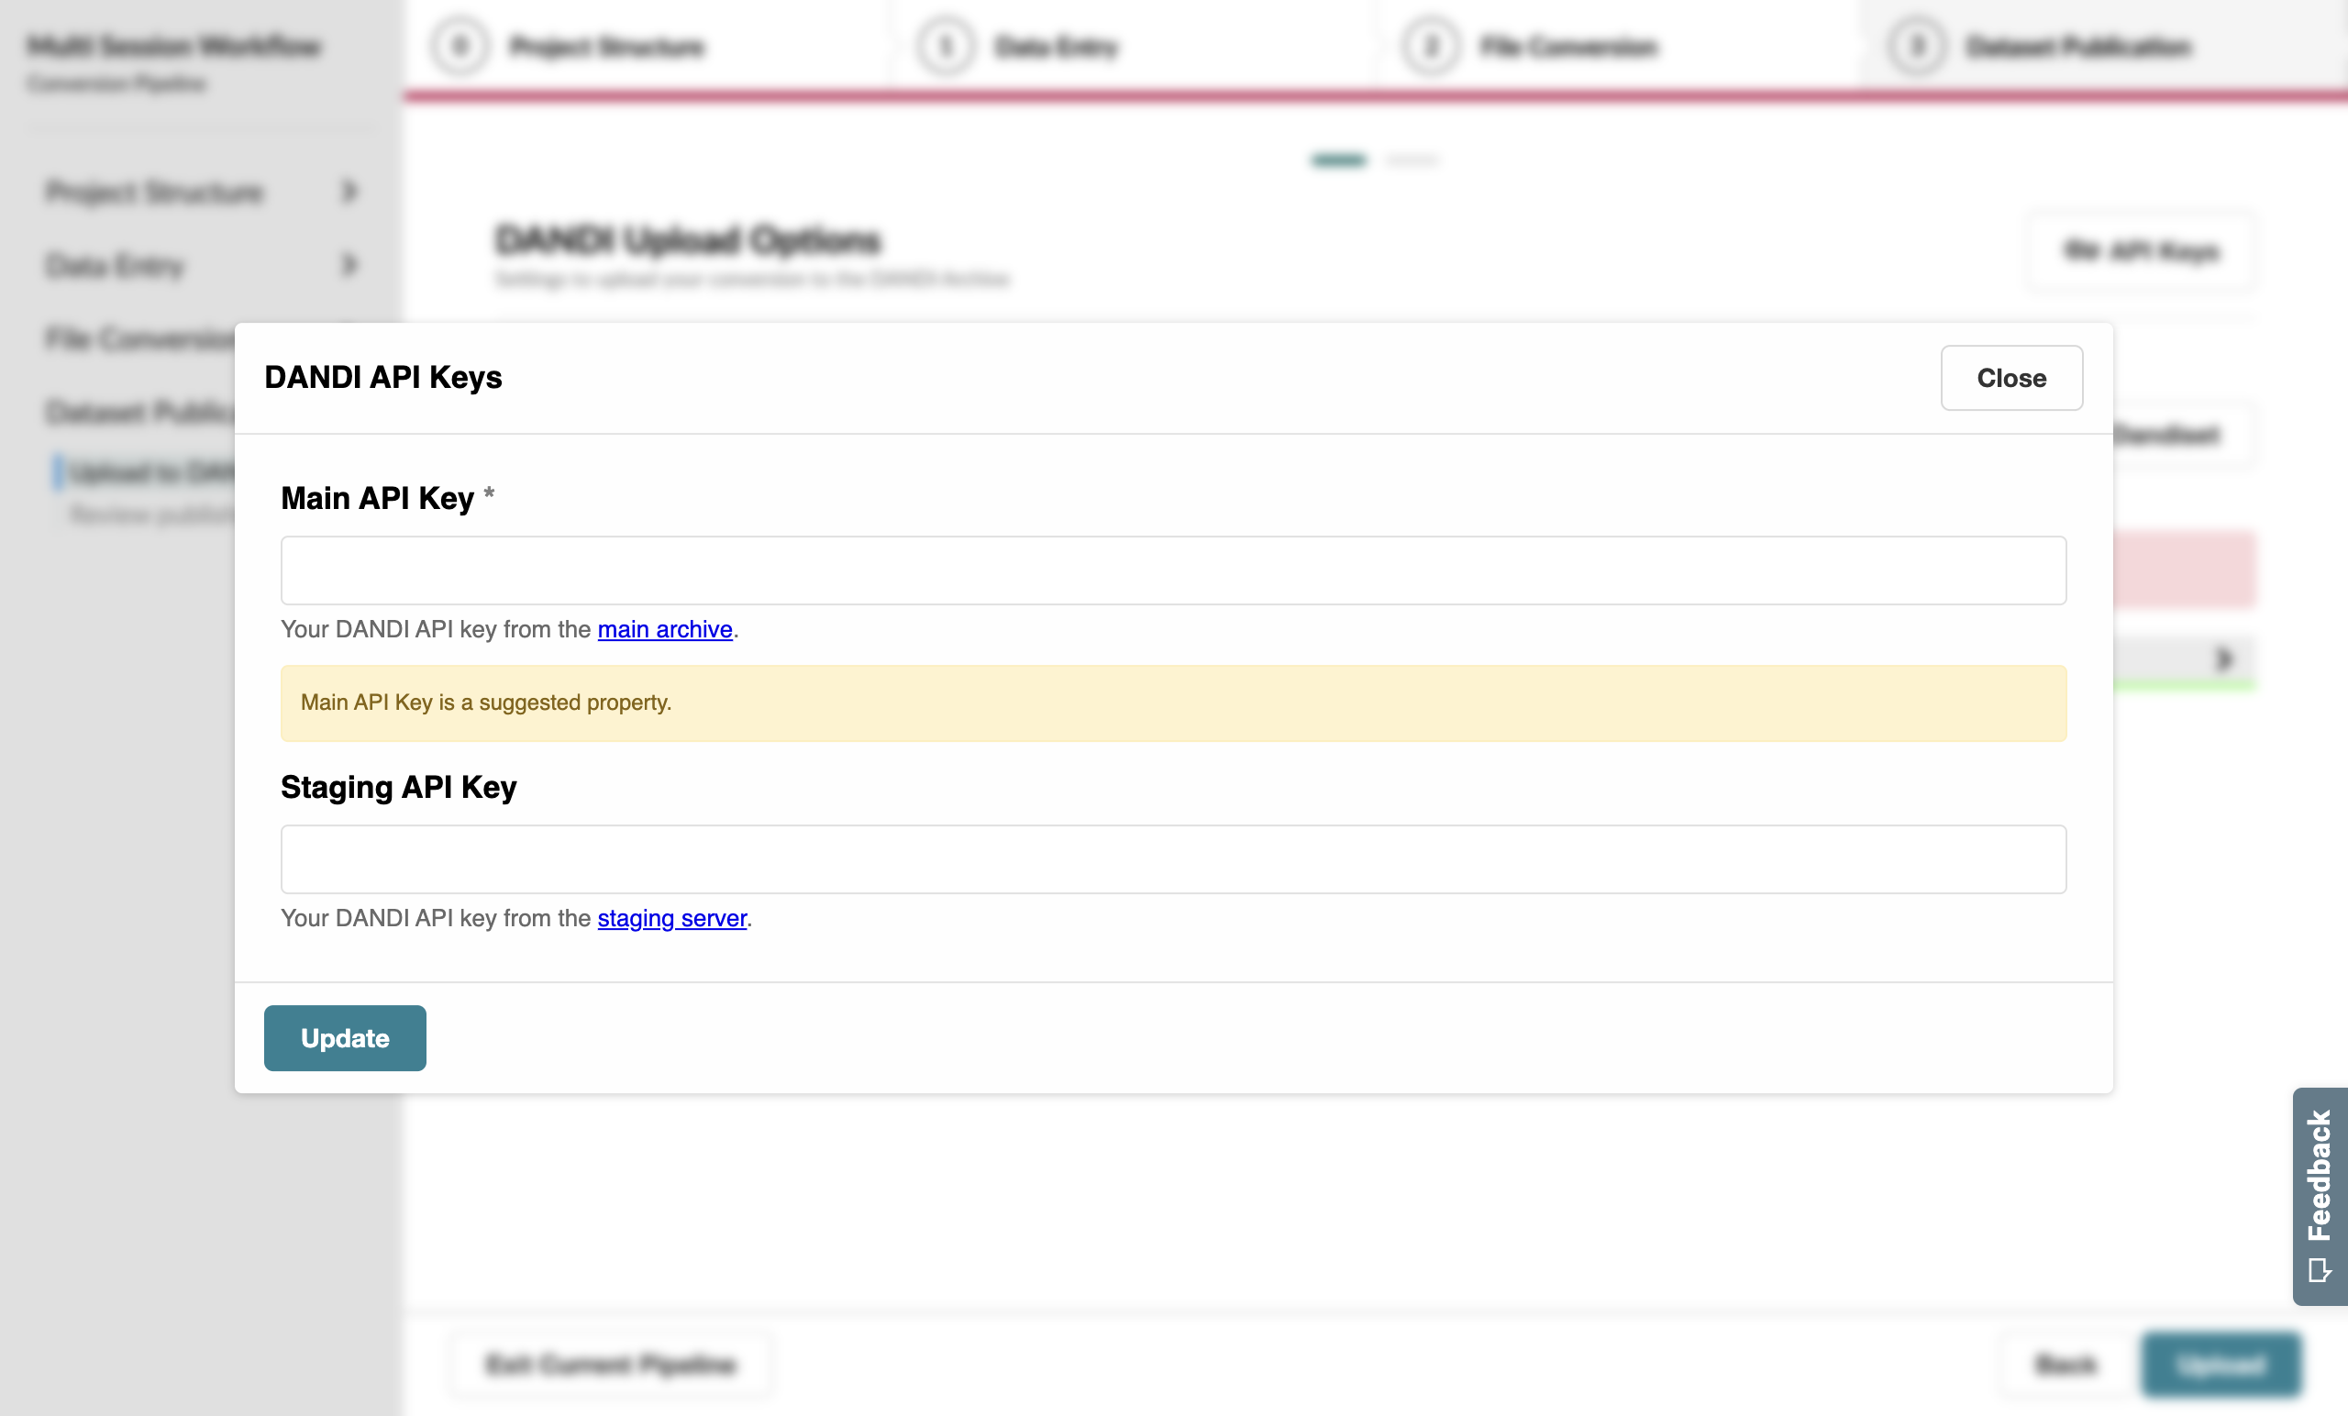The height and width of the screenshot is (1416, 2348).
Task: Click the step circle icon for Dataset Publication
Action: (1917, 46)
